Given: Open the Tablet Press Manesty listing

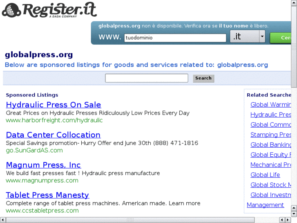Looking at the screenshot, I should 47,195.
